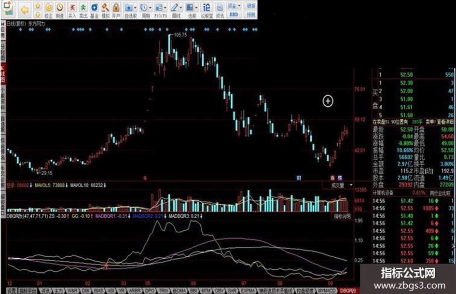Screen dimensions: 456x294
Task: Click the 查看详细 link in order book
Action: coord(445,122)
